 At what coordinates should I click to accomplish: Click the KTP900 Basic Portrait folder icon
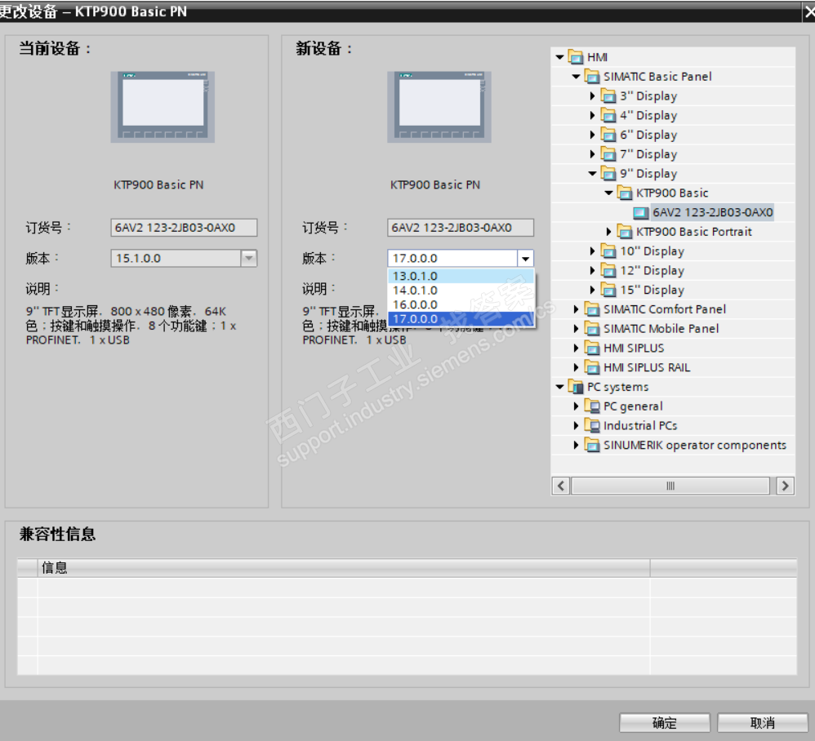[x=625, y=232]
